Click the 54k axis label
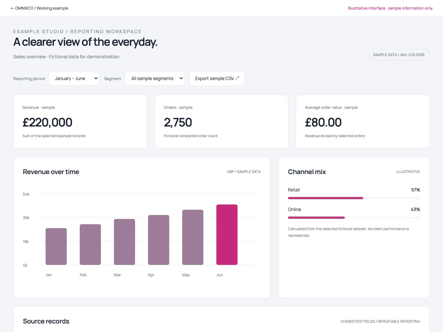 click(x=26, y=194)
